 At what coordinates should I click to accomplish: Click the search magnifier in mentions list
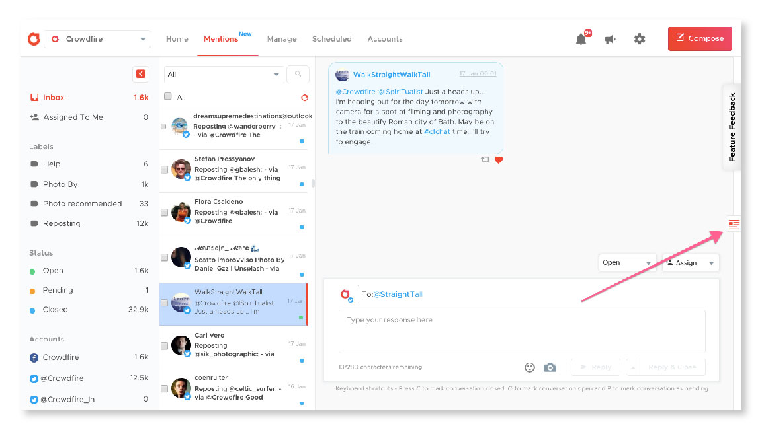click(298, 74)
